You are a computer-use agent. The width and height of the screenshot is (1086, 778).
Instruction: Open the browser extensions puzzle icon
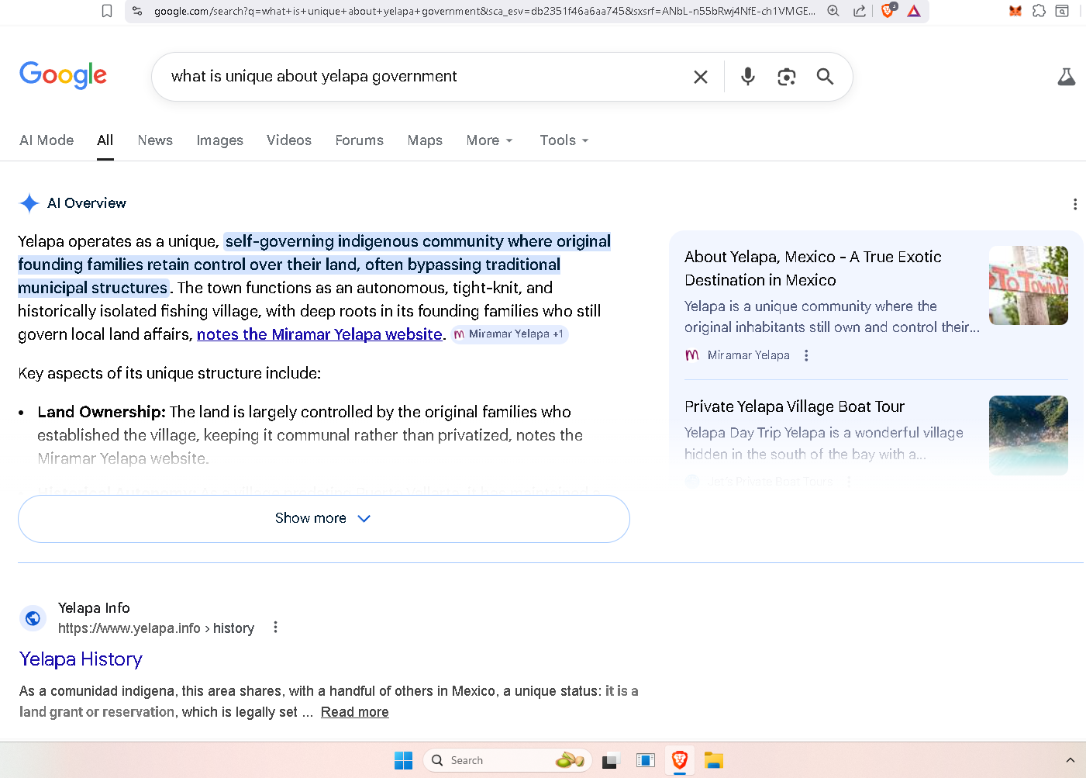coord(1039,11)
